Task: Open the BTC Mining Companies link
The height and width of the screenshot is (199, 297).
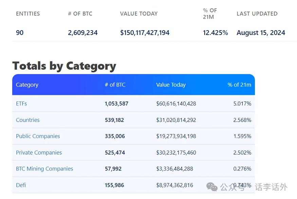Action: (x=44, y=169)
